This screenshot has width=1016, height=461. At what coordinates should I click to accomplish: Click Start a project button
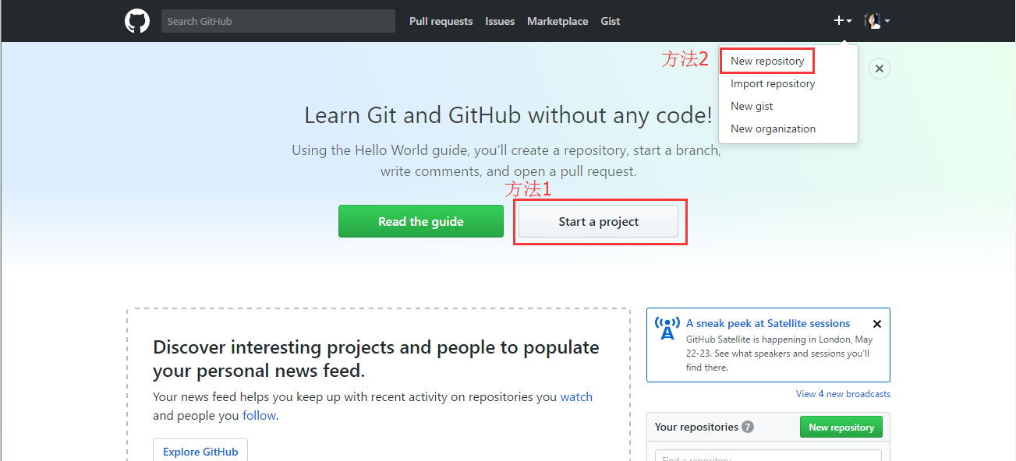(x=598, y=221)
